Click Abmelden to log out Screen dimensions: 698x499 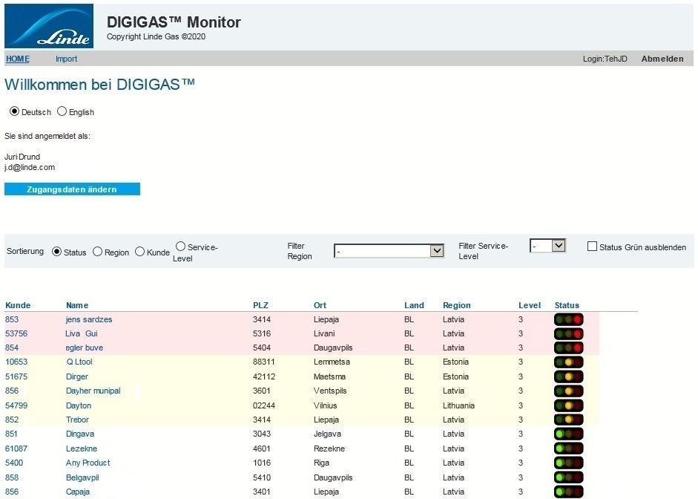pyautogui.click(x=662, y=59)
